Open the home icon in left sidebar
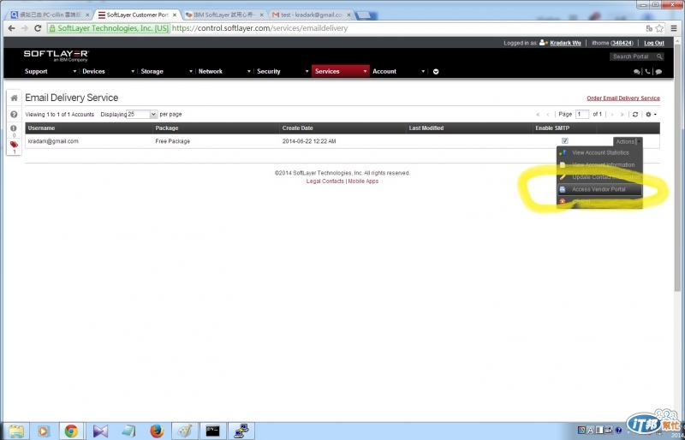Screen dimensions: 685x440 [14, 98]
